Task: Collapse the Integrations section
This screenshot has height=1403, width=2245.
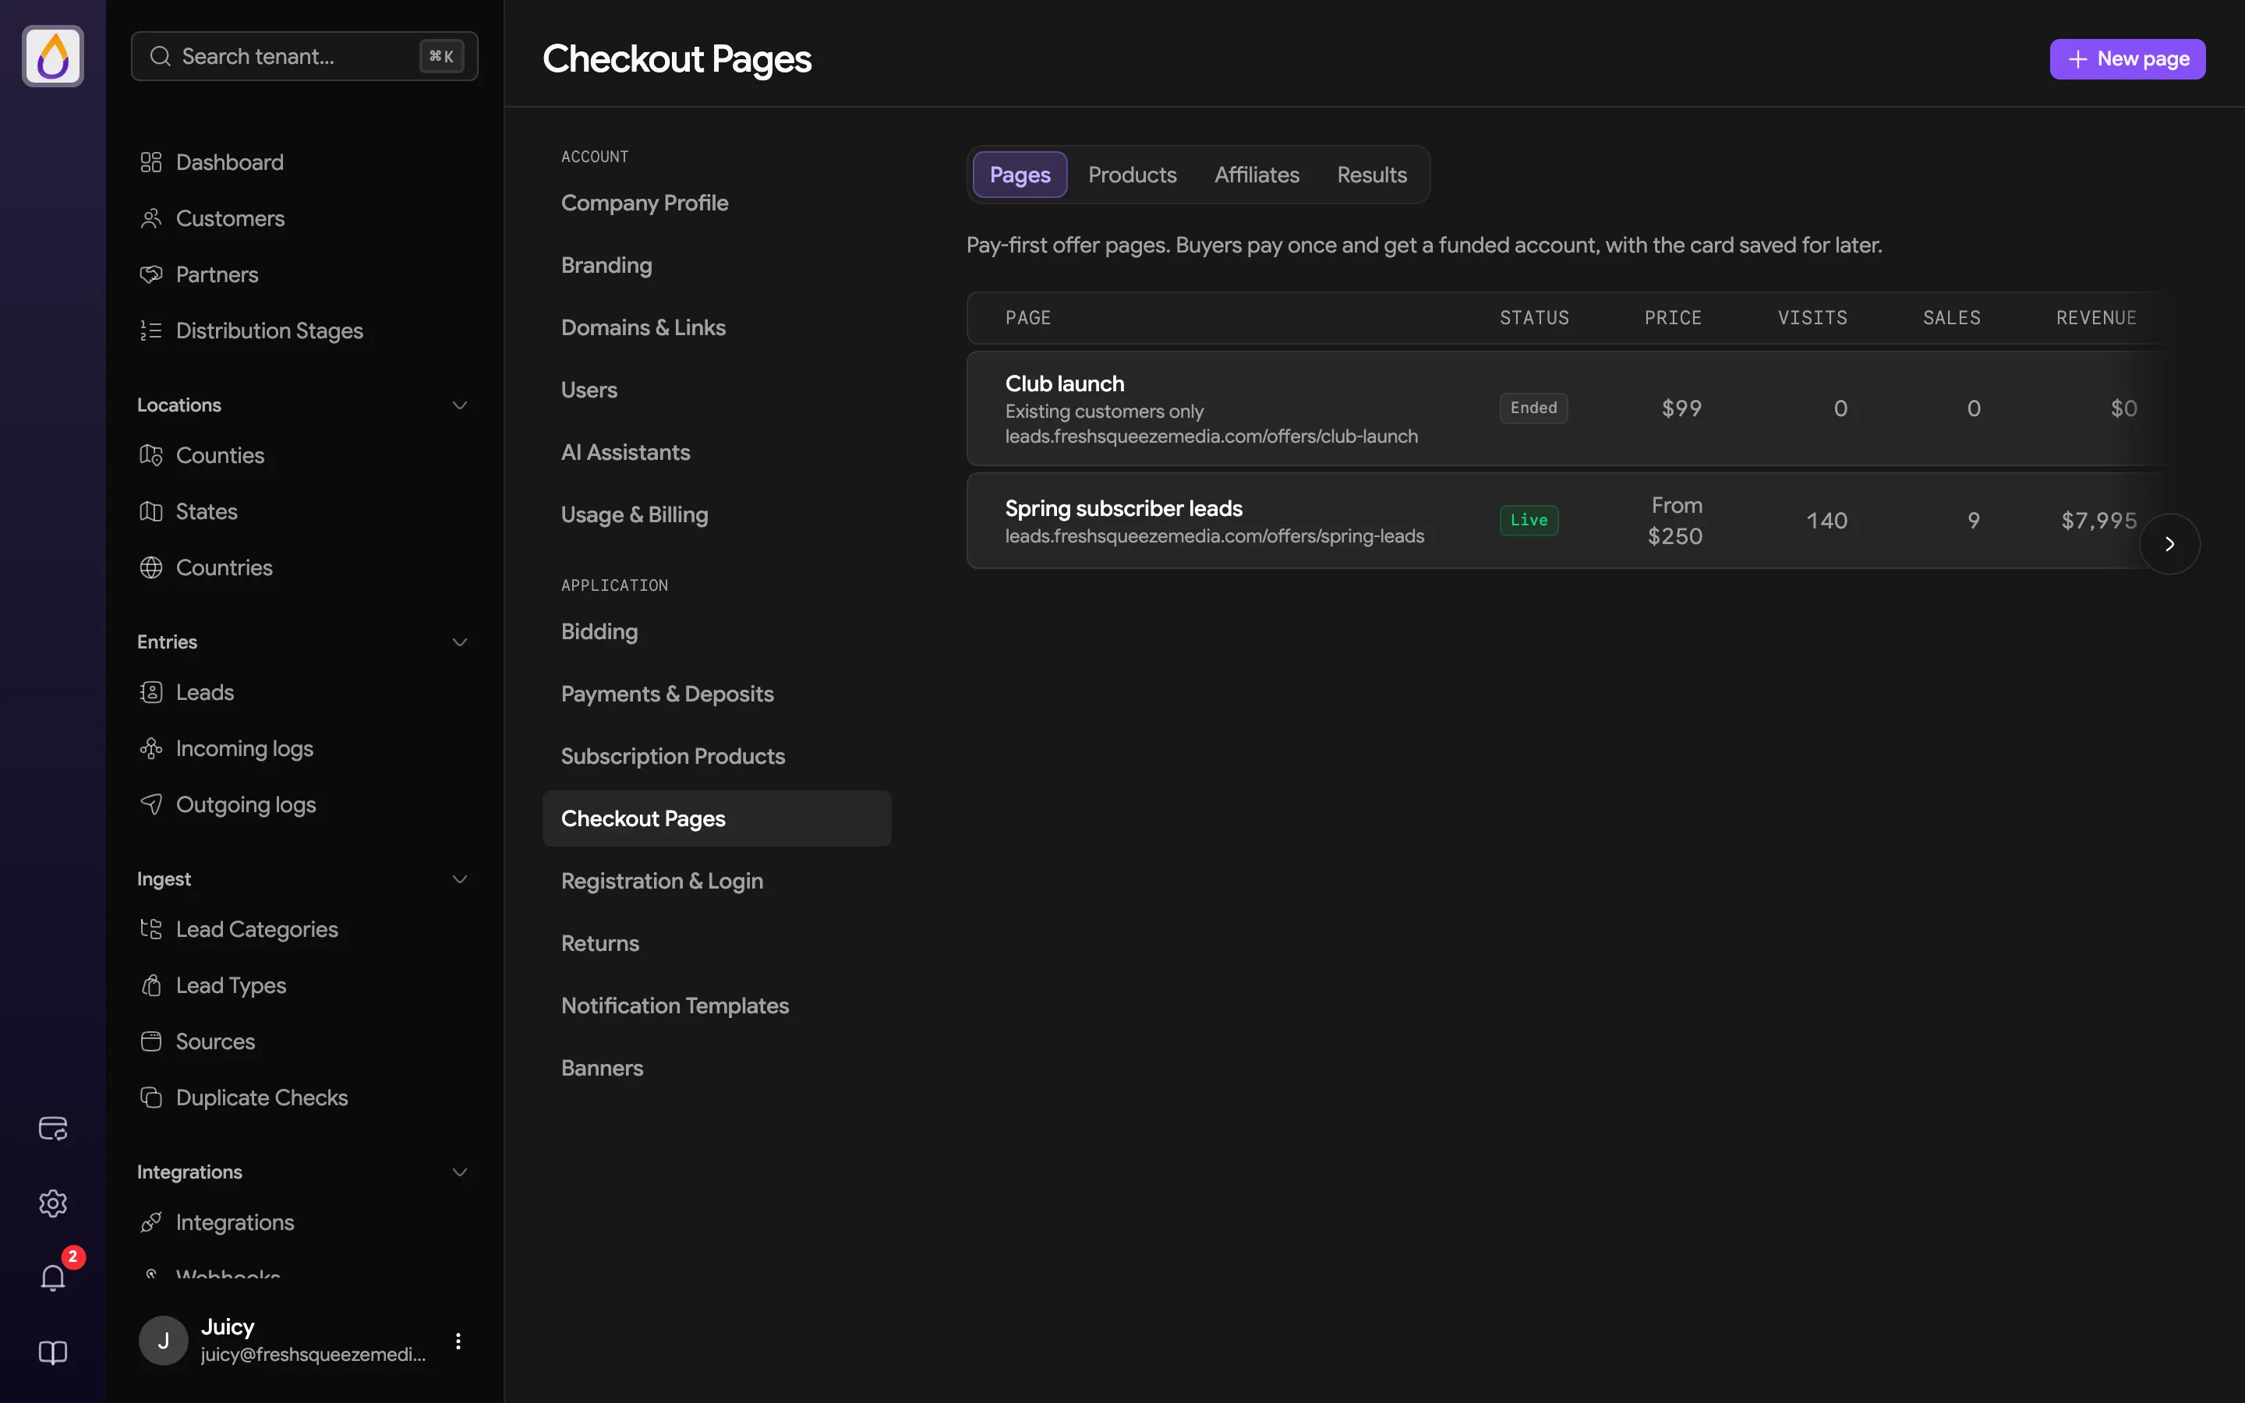Action: tap(459, 1172)
